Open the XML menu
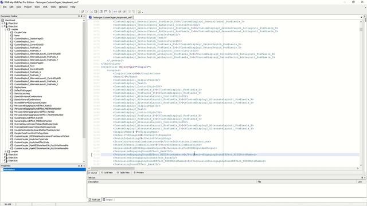This screenshot has height=206, width=367. (x=45, y=7)
